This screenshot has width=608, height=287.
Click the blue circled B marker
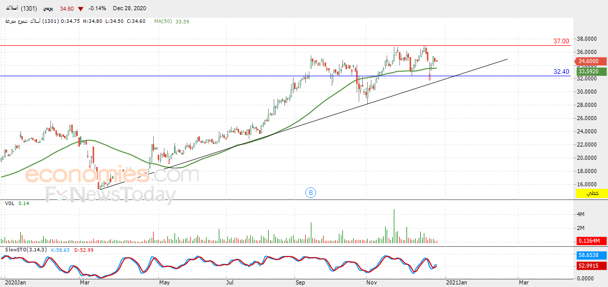click(311, 192)
